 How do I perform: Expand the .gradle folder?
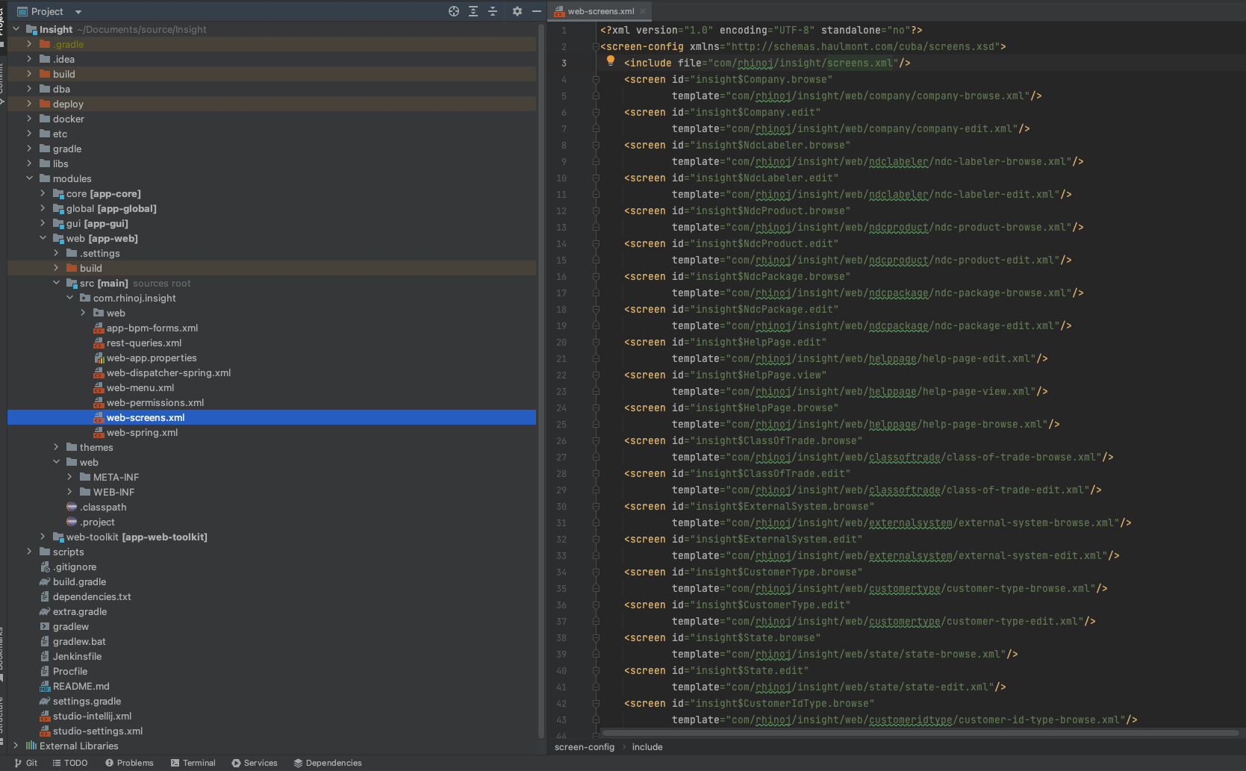pyautogui.click(x=29, y=44)
